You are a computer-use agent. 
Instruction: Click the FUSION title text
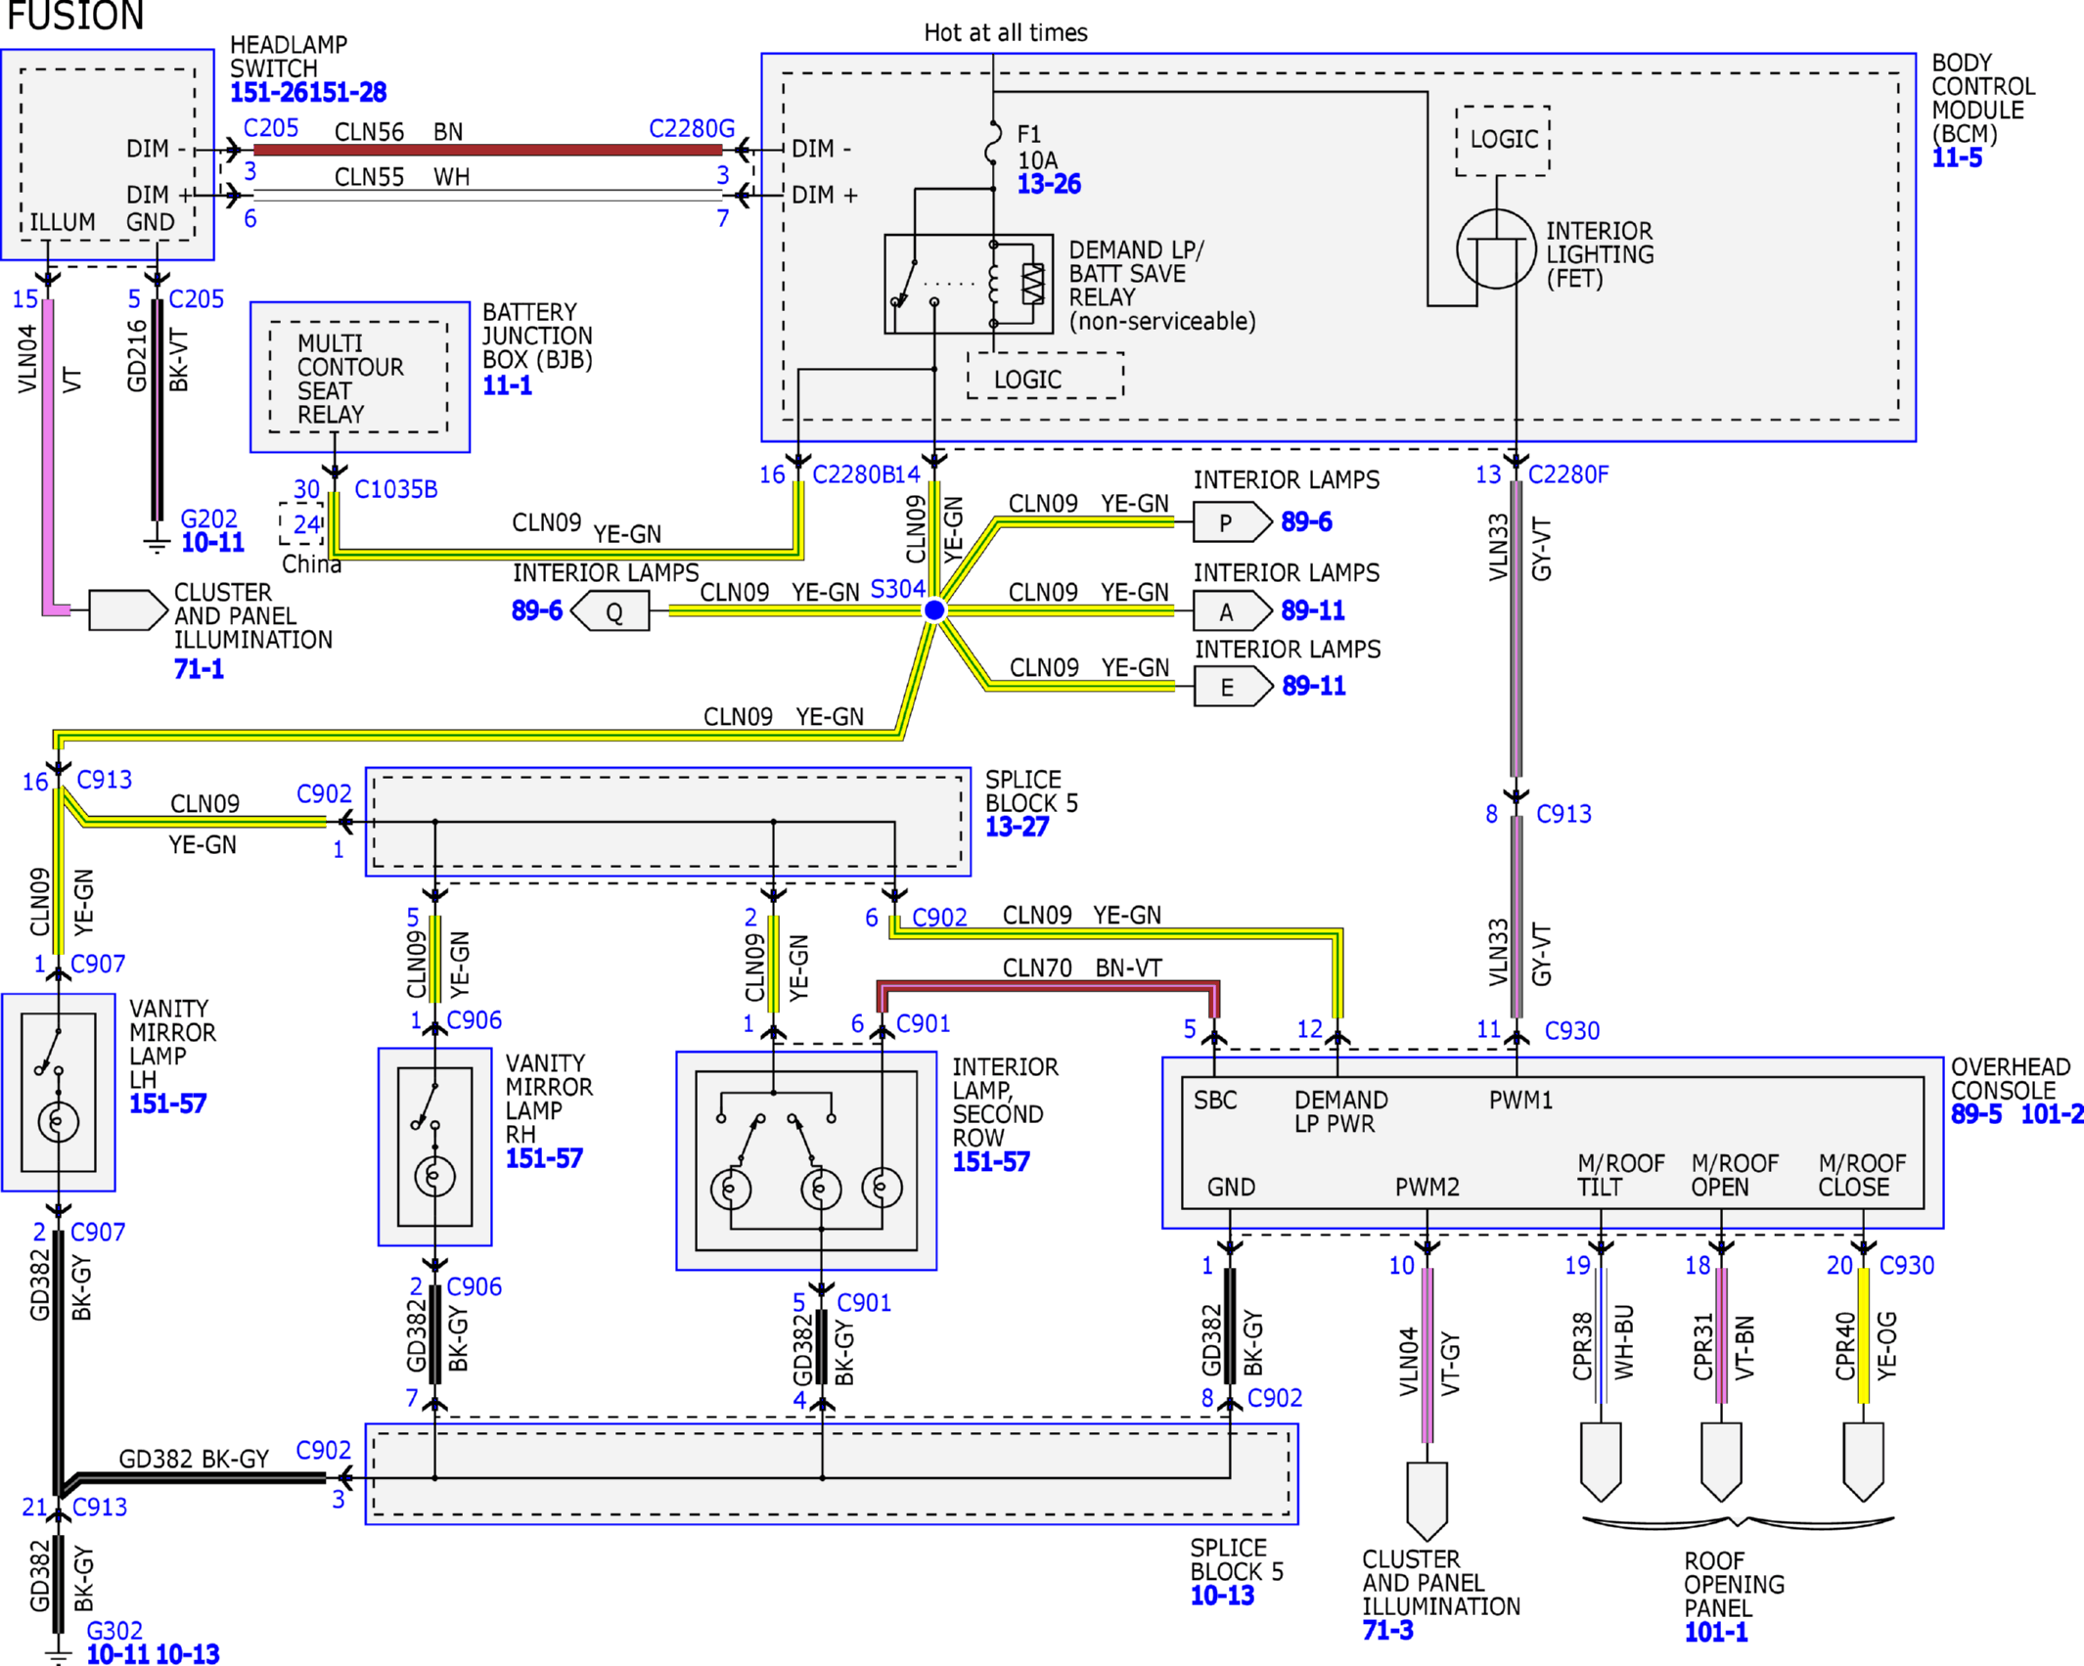75,16
